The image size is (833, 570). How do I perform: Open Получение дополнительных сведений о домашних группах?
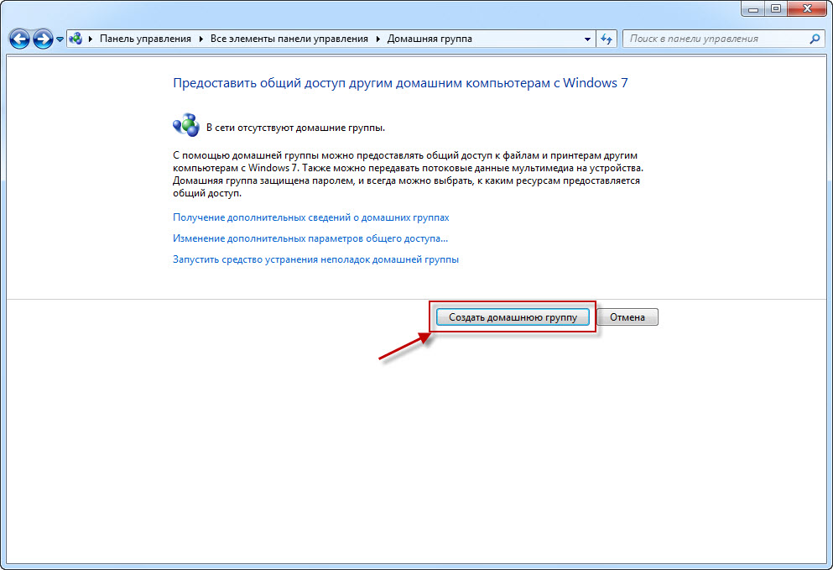pyautogui.click(x=310, y=217)
